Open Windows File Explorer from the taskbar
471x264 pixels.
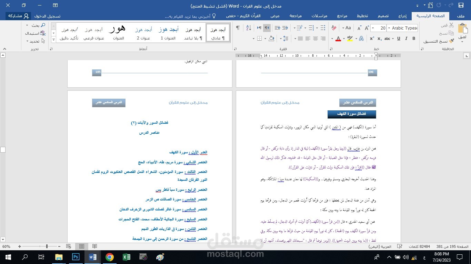(x=59, y=257)
